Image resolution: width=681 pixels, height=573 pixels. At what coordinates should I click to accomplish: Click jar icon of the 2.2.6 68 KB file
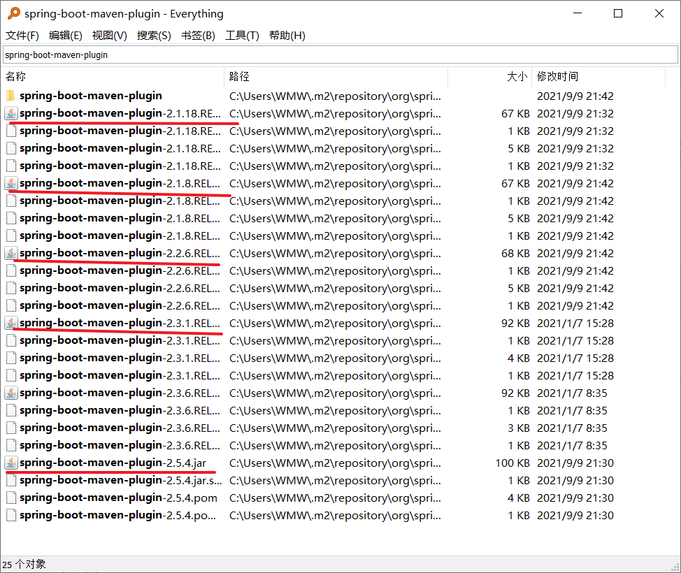[11, 253]
